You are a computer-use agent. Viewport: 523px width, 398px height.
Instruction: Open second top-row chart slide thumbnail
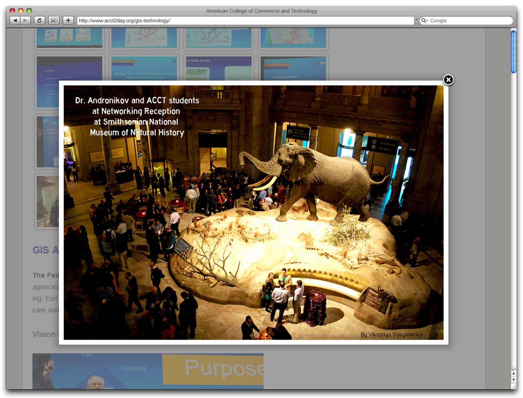point(144,38)
